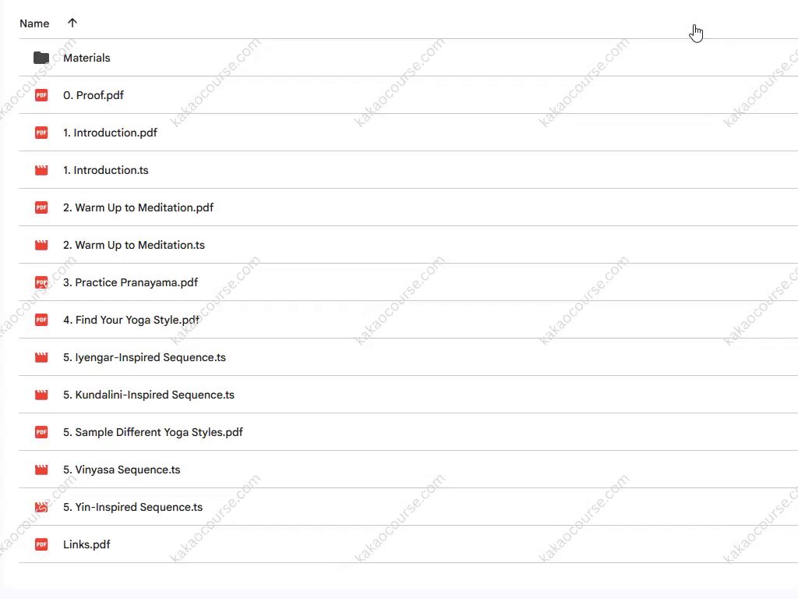Open 4. Find Your Yoga Style.pdf
The image size is (798, 599).
pyautogui.click(x=131, y=320)
